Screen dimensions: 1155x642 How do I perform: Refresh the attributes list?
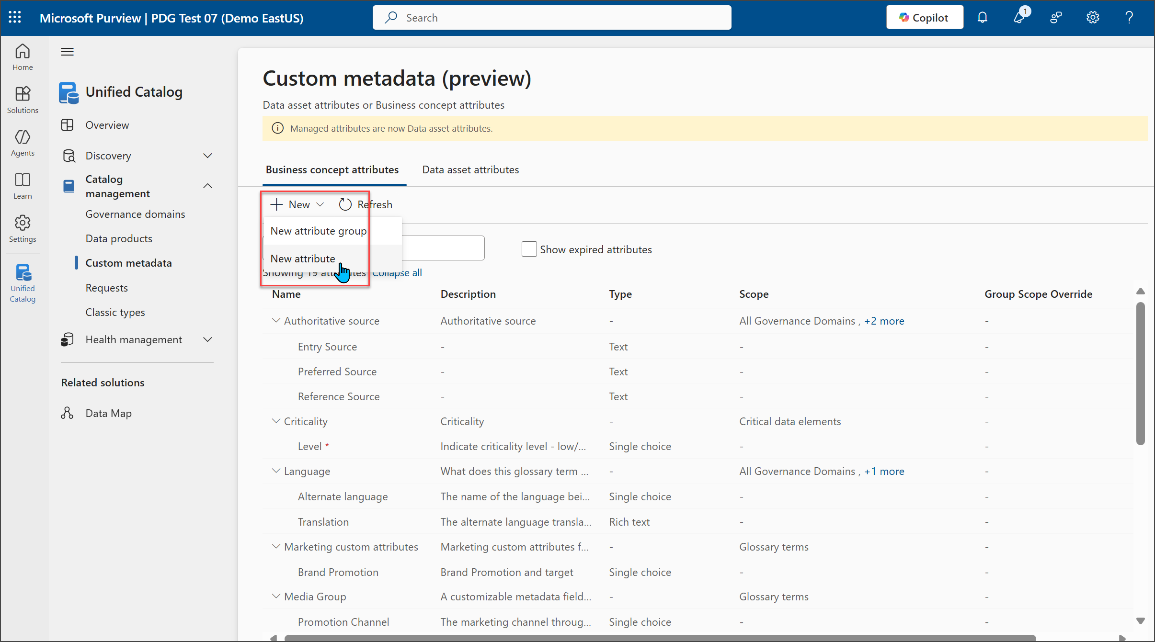click(x=366, y=204)
